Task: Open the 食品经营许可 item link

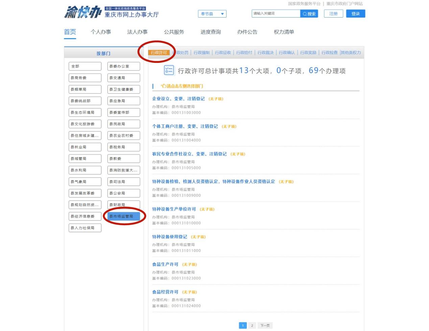Action: 165,292
